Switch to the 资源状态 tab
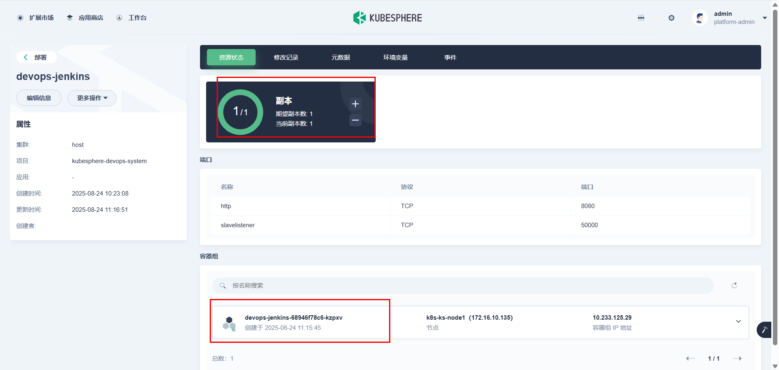 pos(231,57)
